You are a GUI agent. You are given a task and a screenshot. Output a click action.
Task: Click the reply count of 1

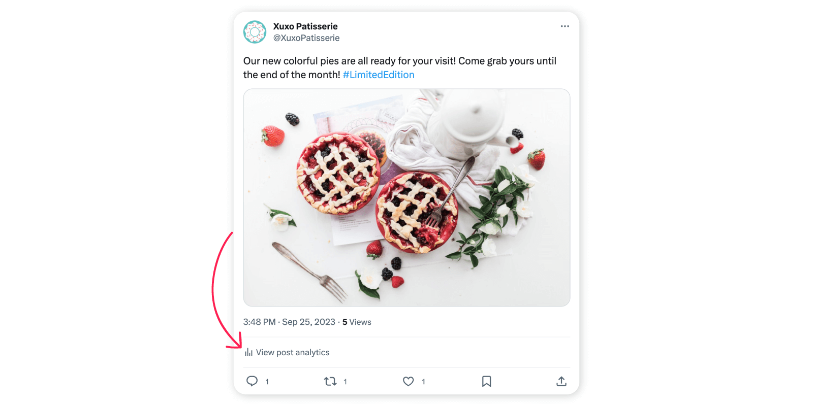pyautogui.click(x=267, y=381)
